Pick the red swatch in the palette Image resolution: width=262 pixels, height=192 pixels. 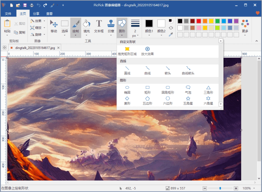point(199,21)
